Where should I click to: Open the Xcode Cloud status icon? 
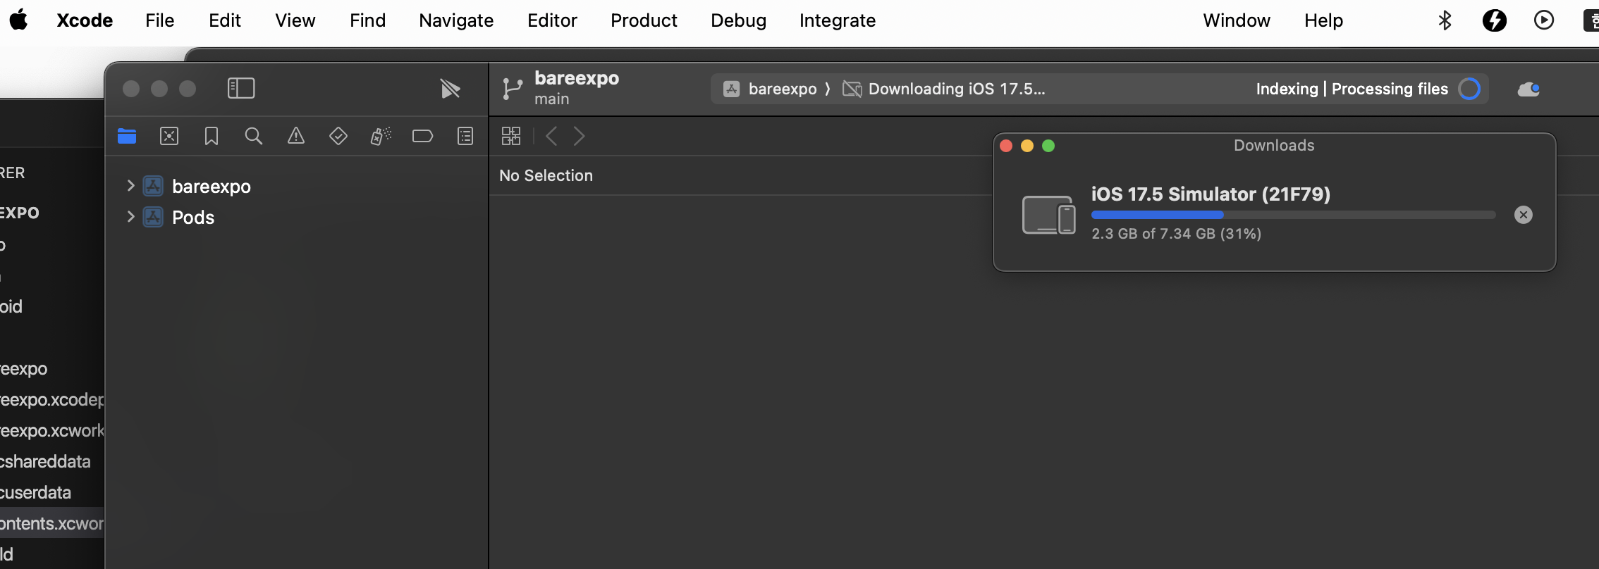(x=1528, y=89)
